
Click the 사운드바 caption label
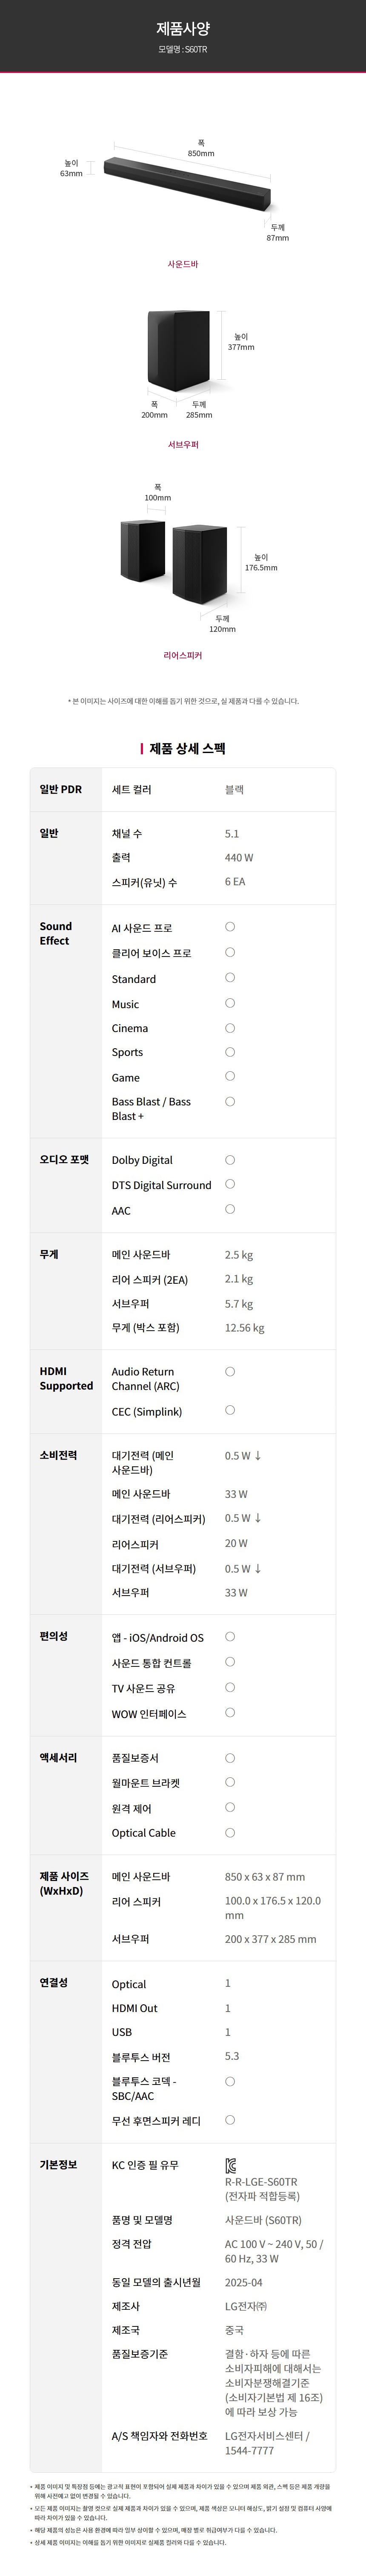click(183, 264)
